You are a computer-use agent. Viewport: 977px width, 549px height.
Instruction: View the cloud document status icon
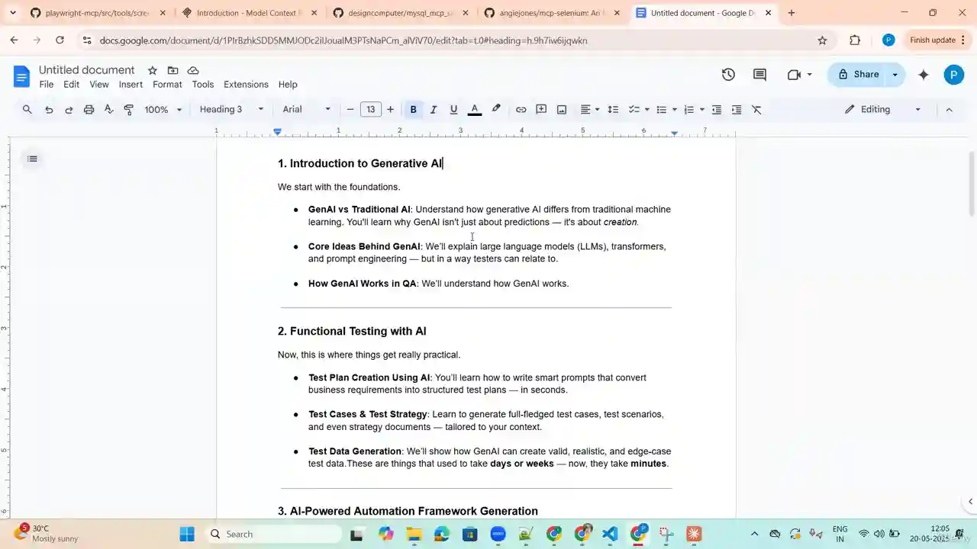click(x=193, y=70)
